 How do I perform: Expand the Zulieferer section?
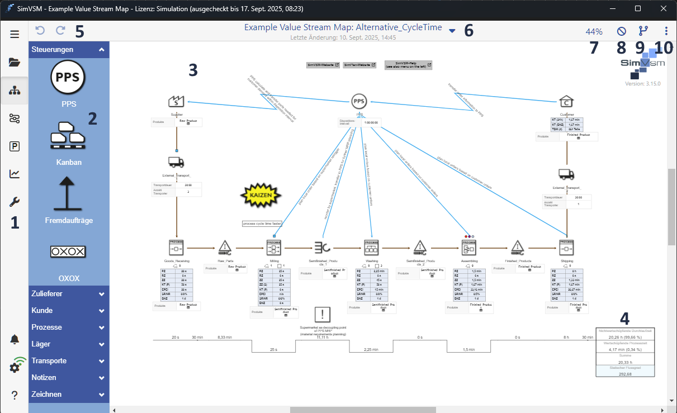101,294
